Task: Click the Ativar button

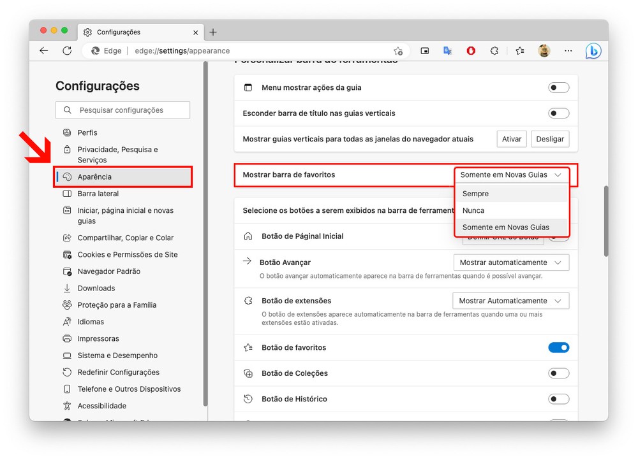Action: [x=512, y=139]
